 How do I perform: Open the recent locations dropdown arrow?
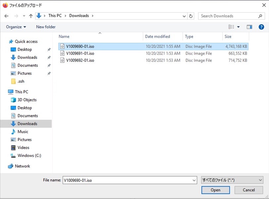coord(24,16)
